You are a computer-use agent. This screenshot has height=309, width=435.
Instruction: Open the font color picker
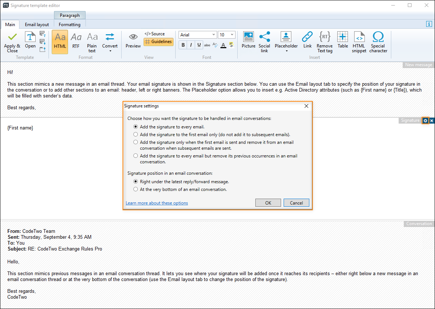point(223,45)
